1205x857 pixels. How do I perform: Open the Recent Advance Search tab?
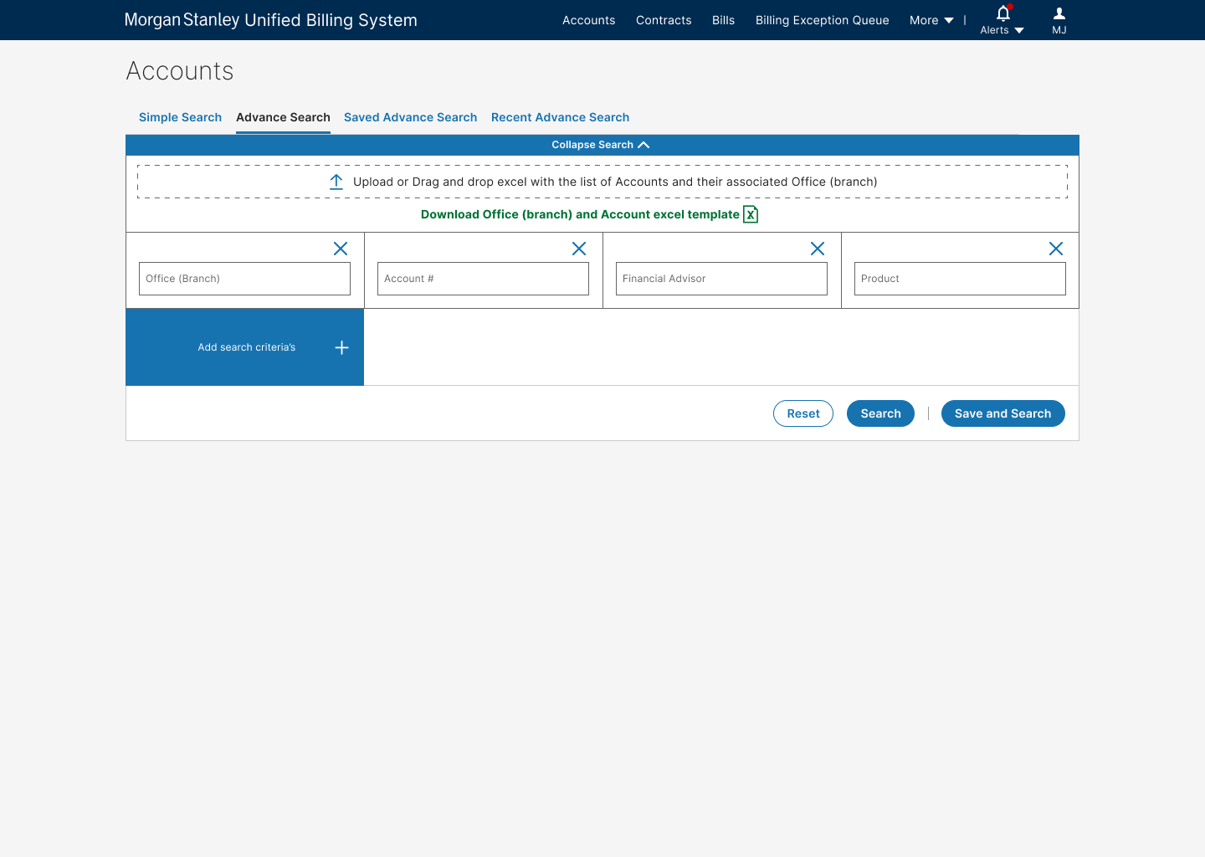point(560,117)
